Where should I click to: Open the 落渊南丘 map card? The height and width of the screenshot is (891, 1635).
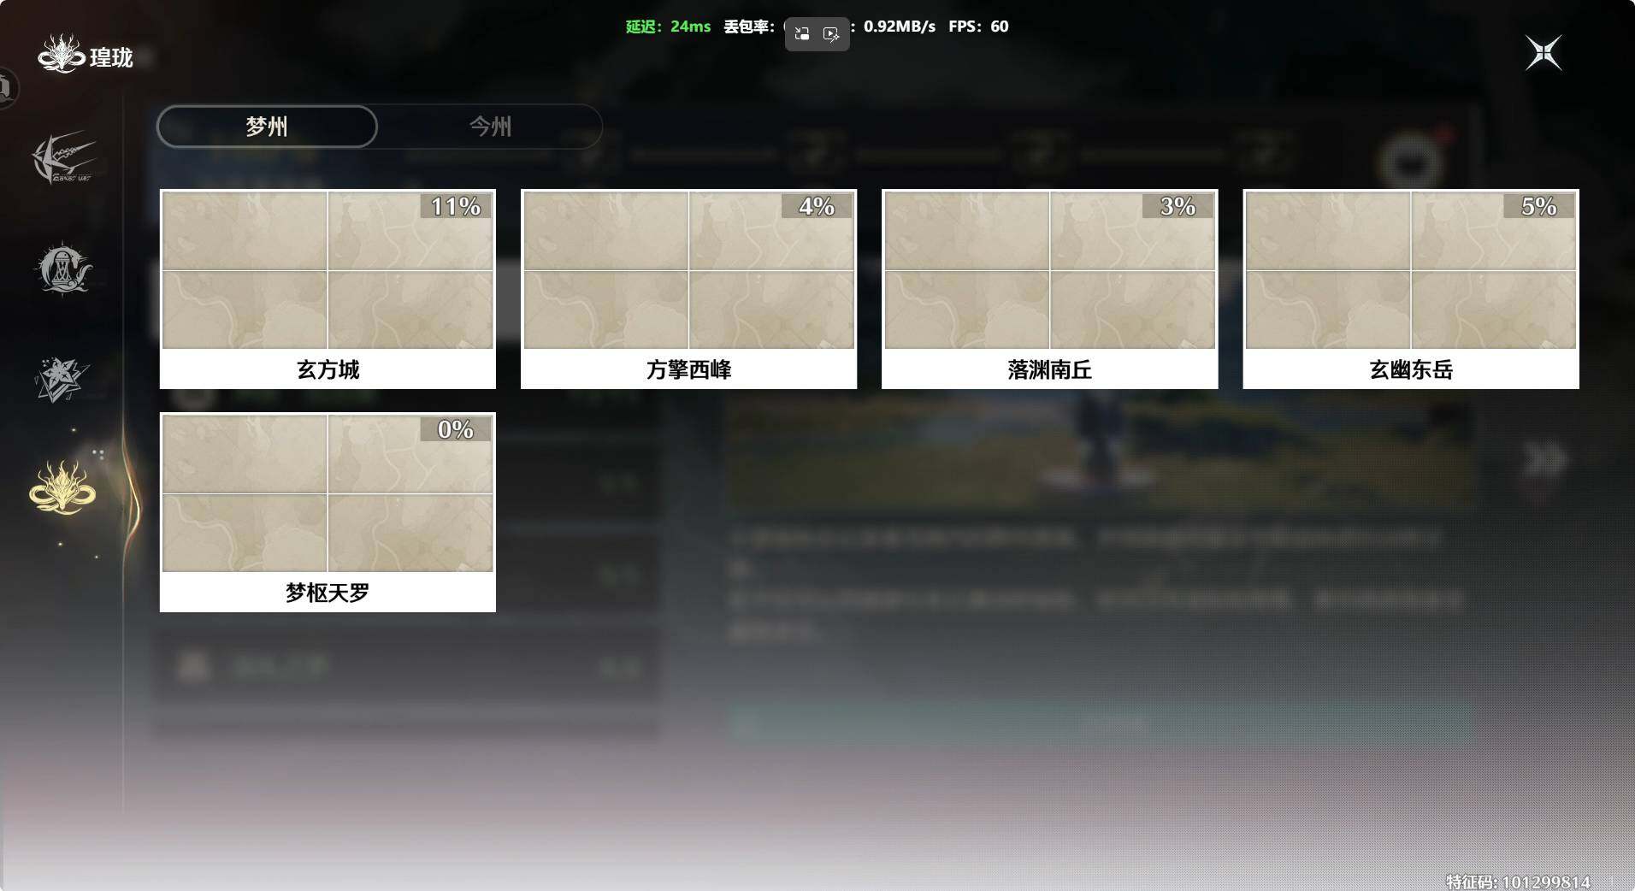pos(1049,289)
